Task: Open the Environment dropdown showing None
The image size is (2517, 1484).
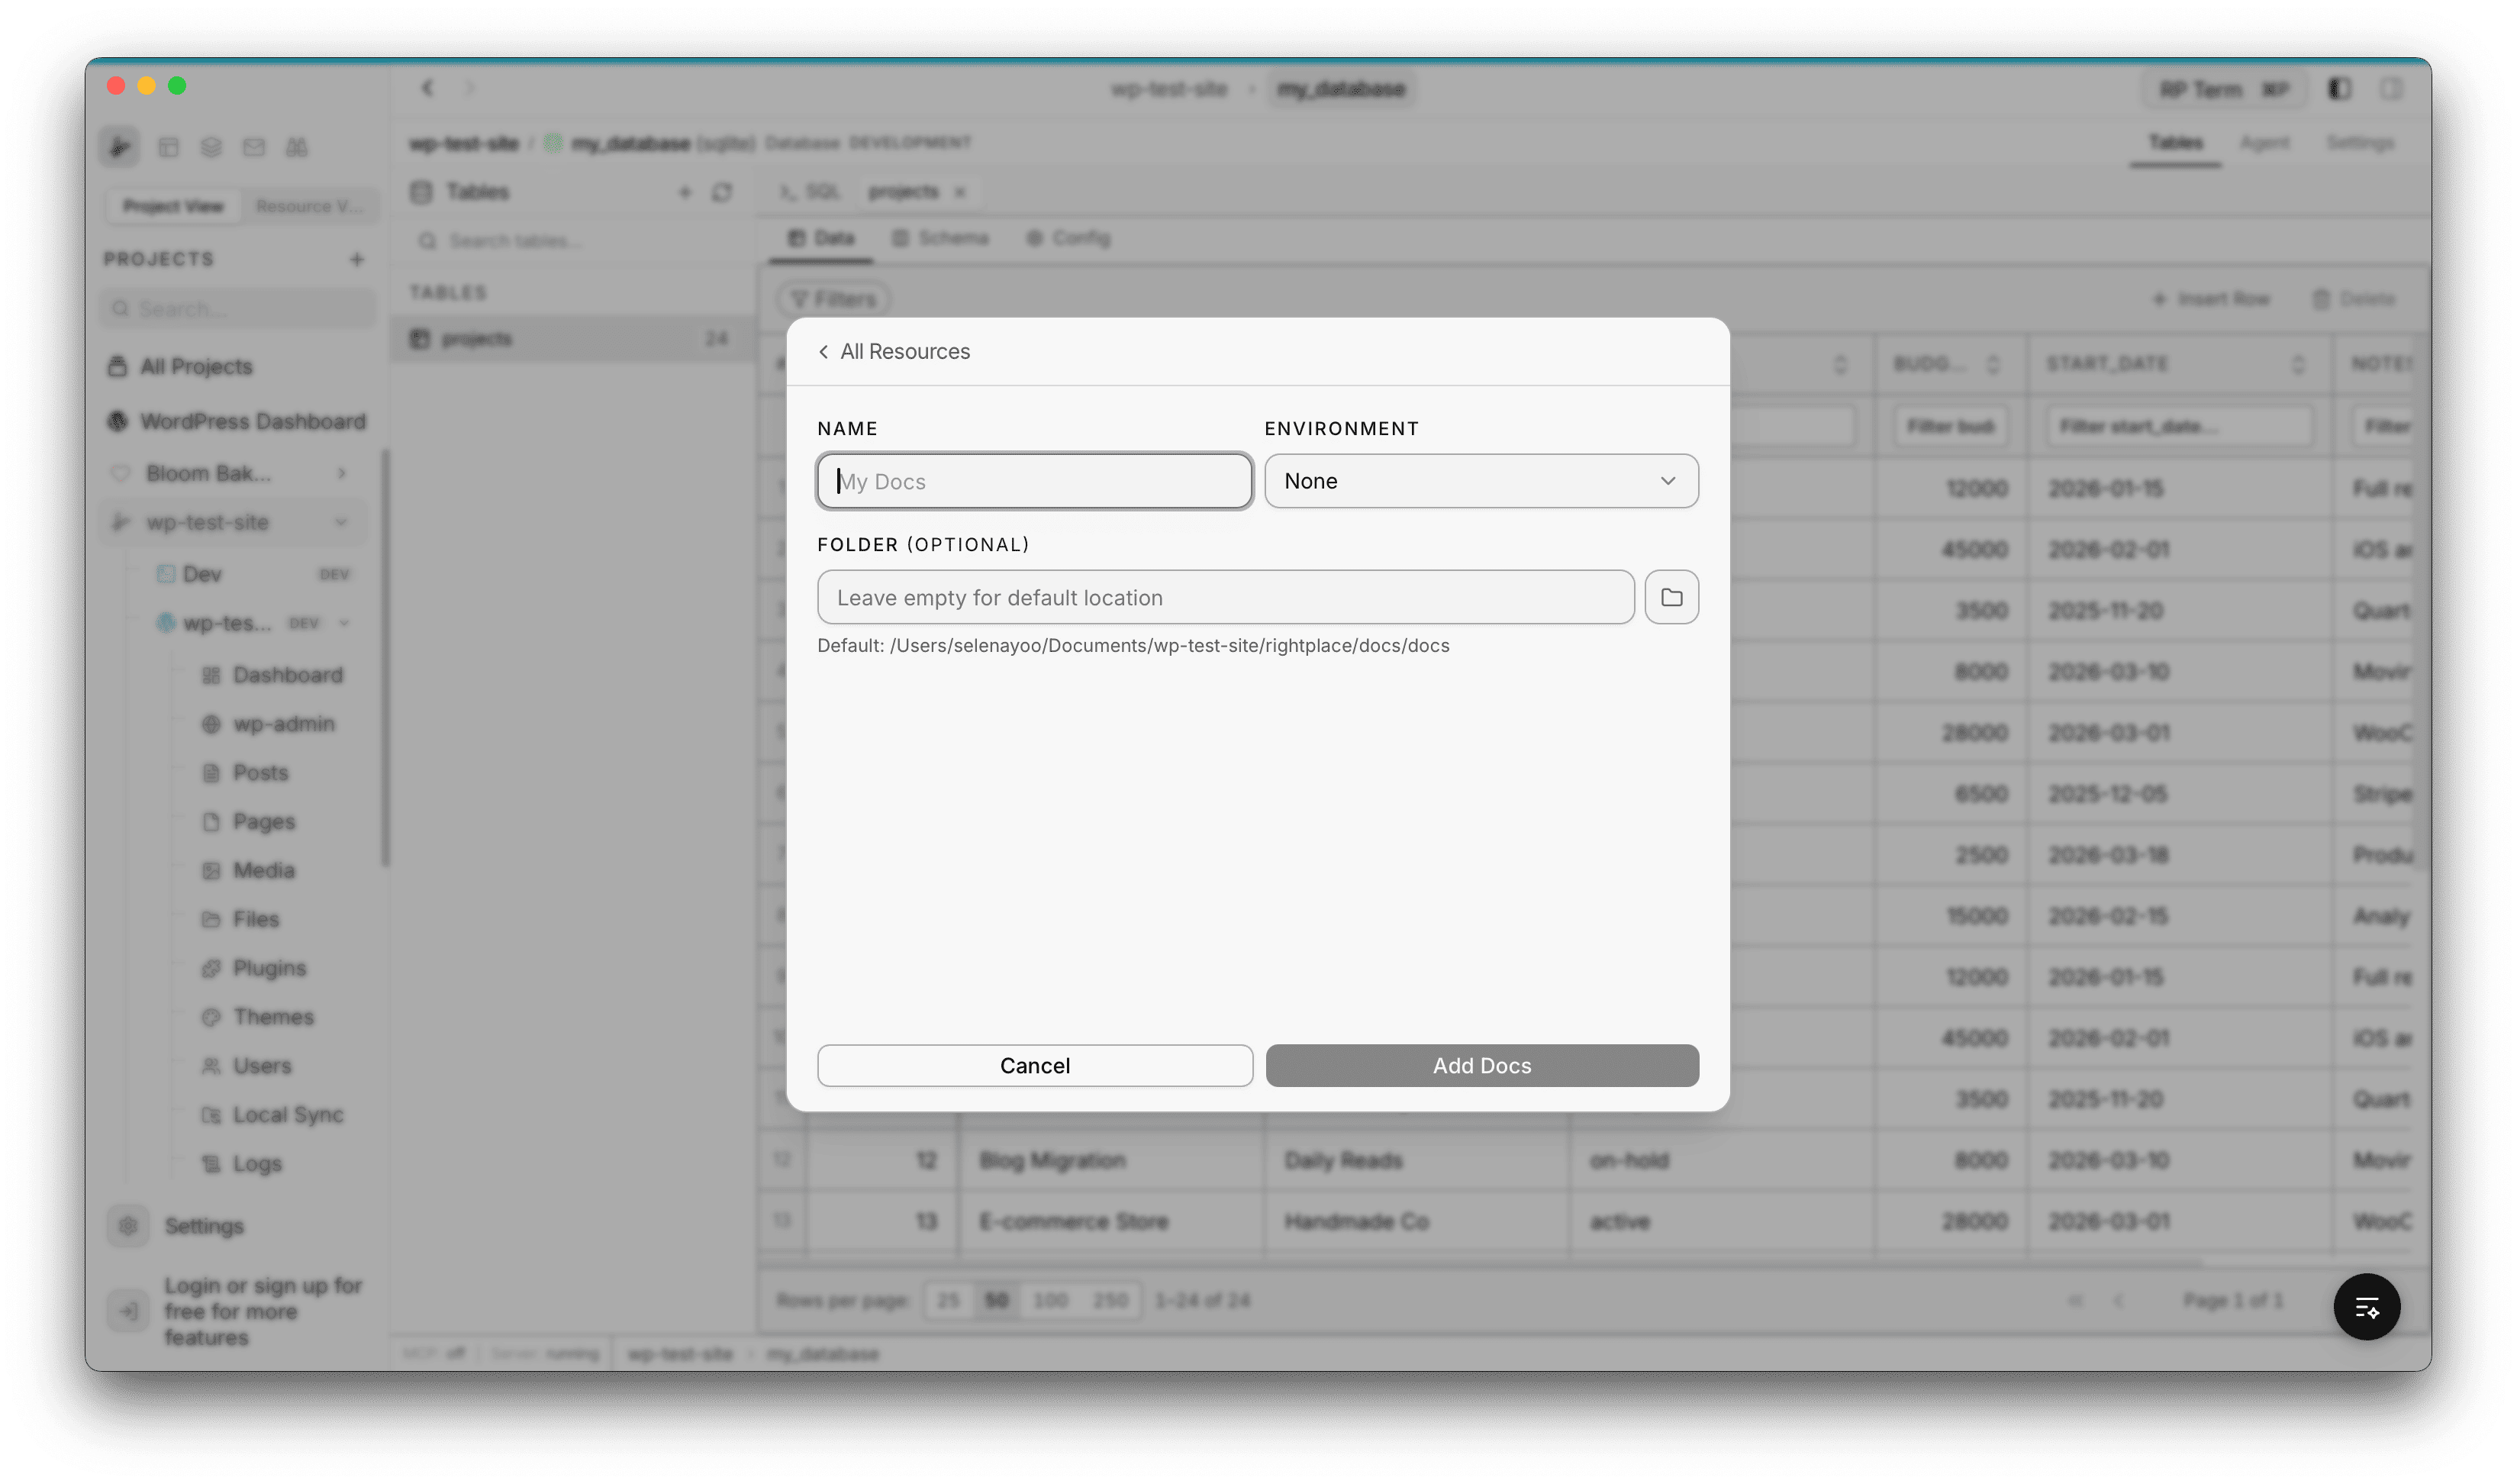Action: pos(1481,481)
